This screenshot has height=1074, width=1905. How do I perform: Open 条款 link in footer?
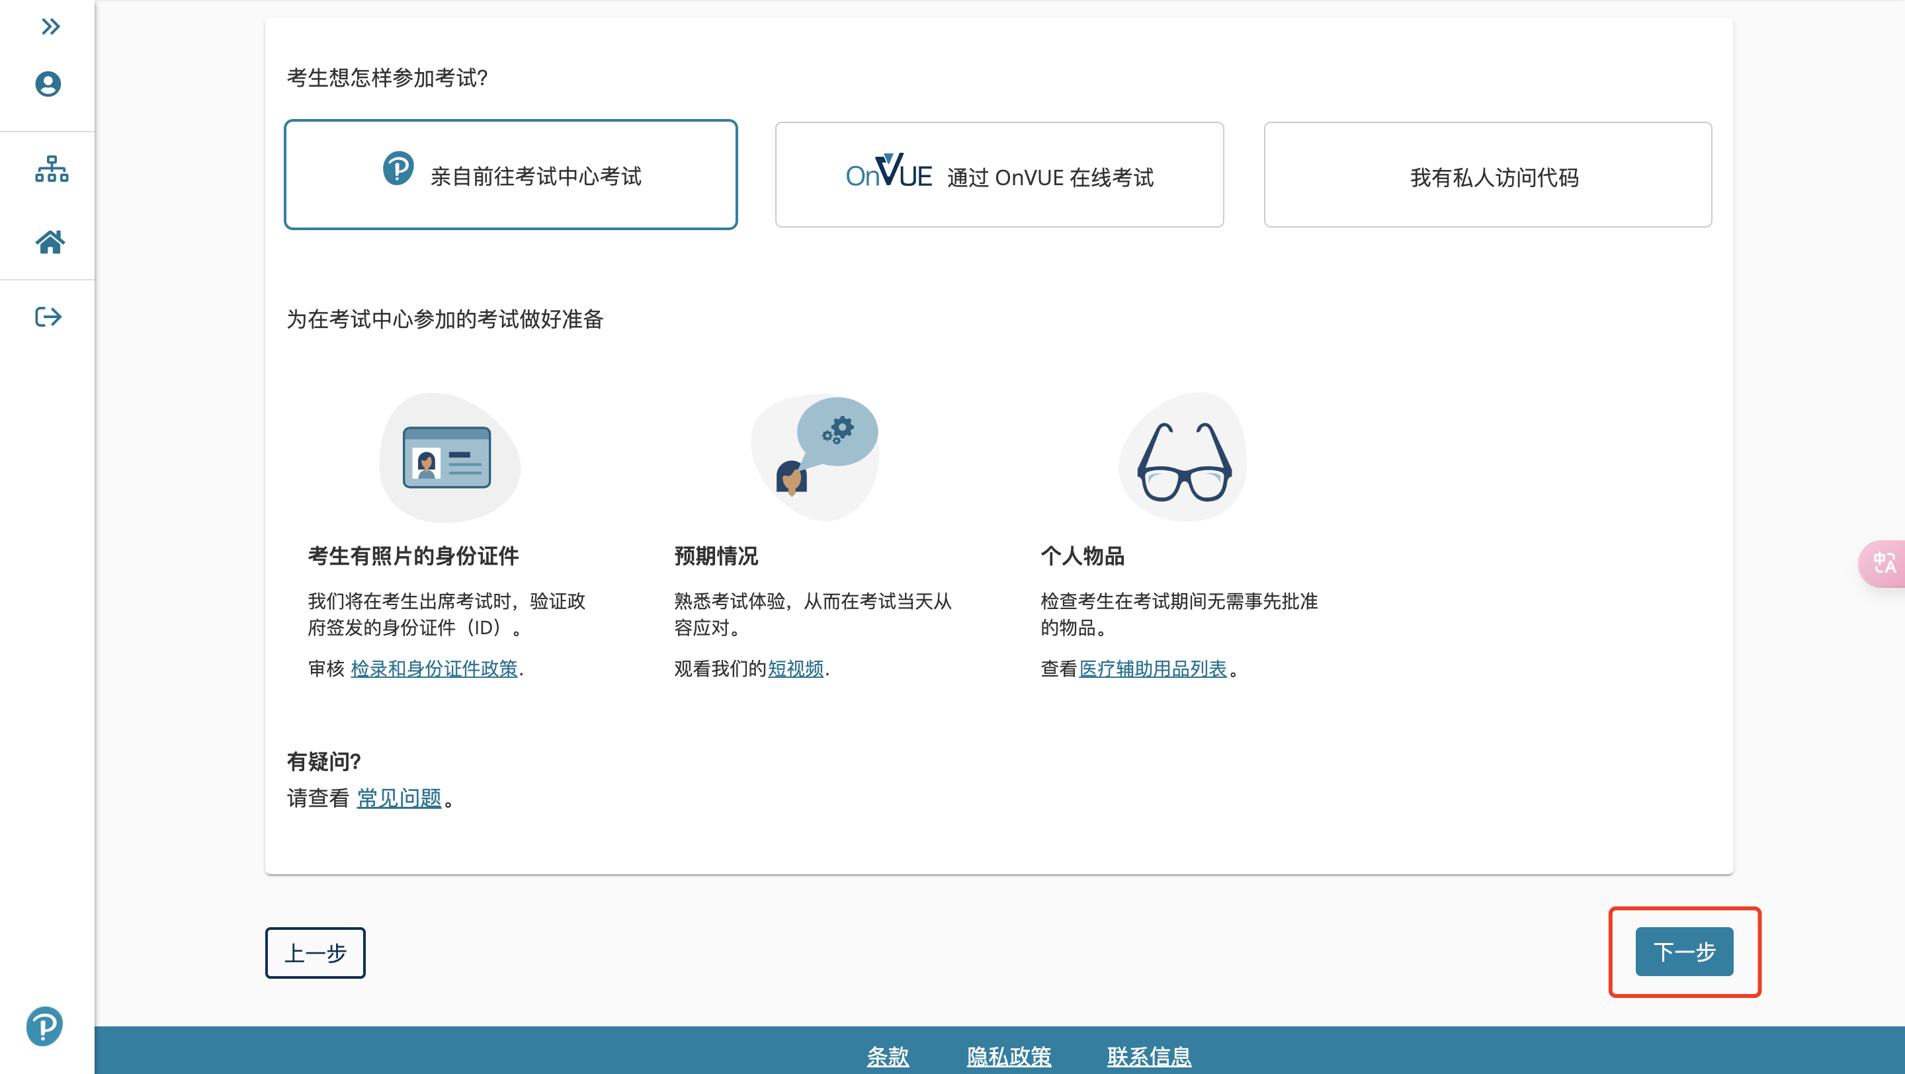coord(888,1056)
